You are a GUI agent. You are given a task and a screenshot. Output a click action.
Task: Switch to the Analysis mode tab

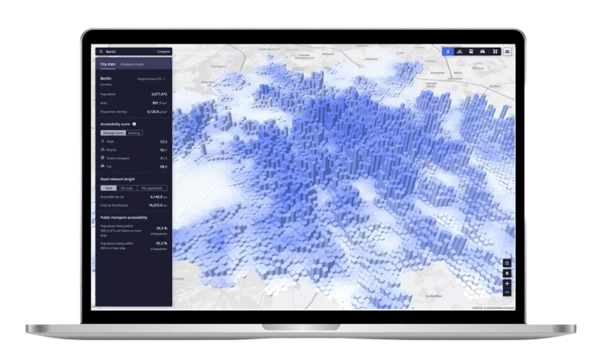132,64
